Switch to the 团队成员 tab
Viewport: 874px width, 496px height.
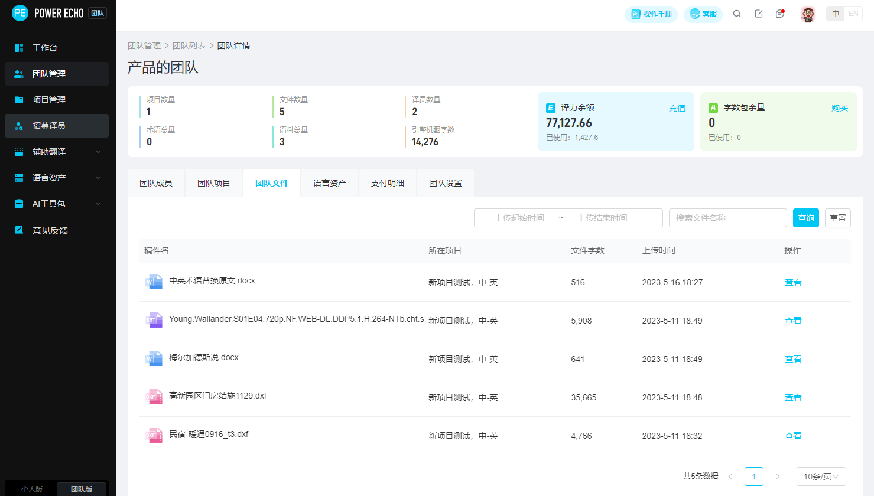(156, 183)
